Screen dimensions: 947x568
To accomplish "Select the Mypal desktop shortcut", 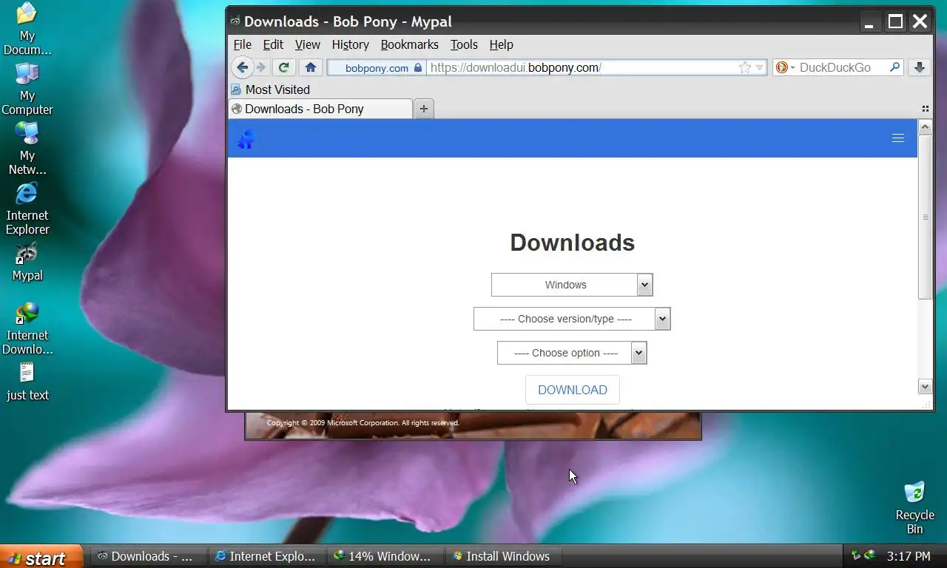I will point(27,262).
